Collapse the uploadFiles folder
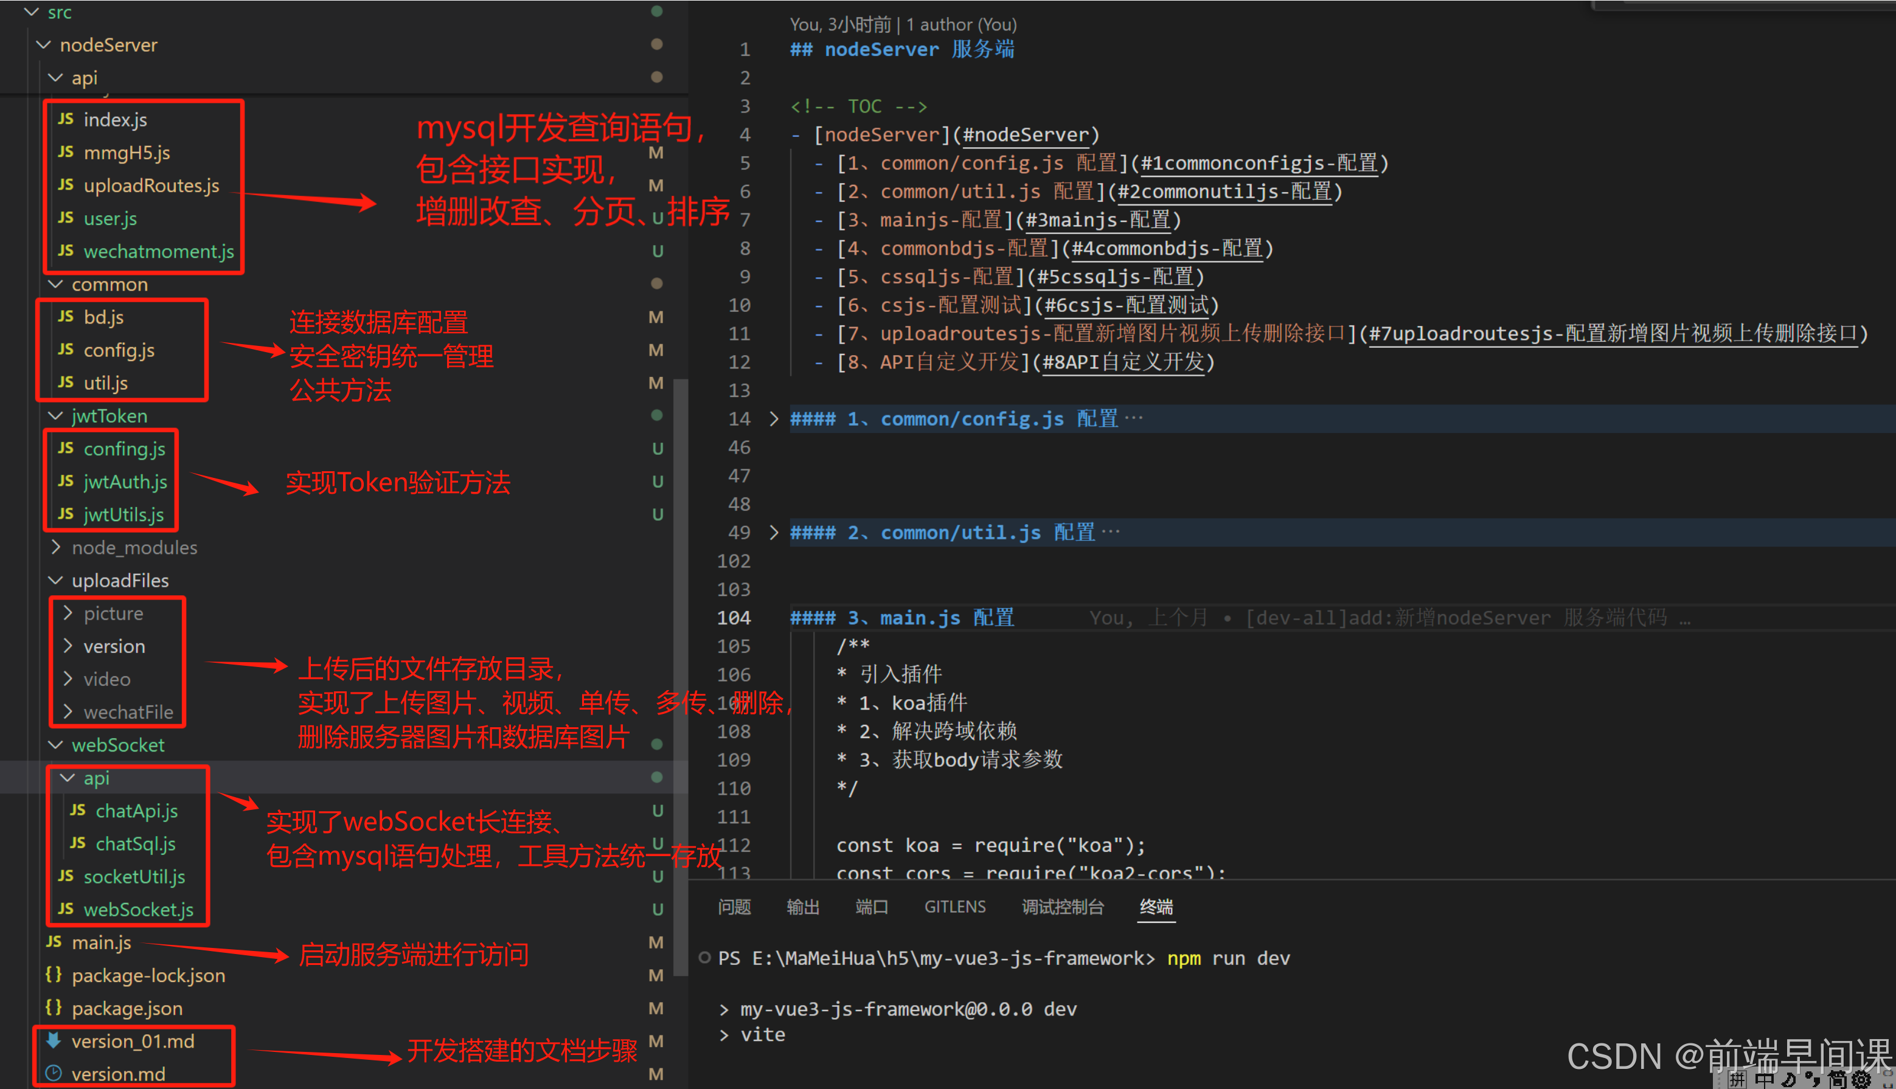 pos(120,581)
